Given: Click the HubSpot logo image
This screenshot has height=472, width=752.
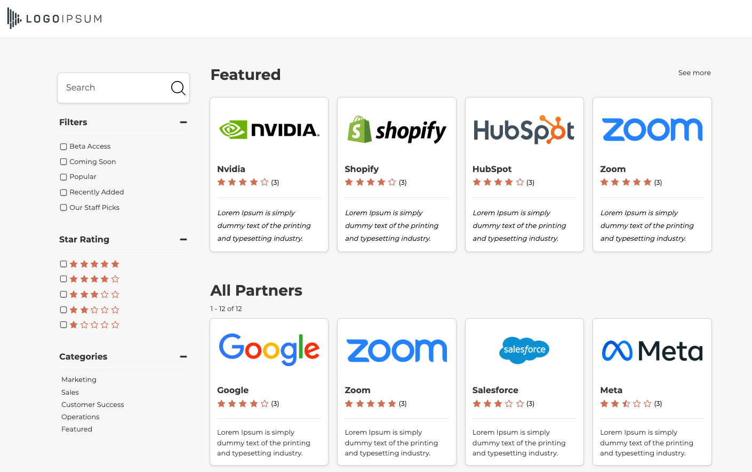Looking at the screenshot, I should coord(524,130).
